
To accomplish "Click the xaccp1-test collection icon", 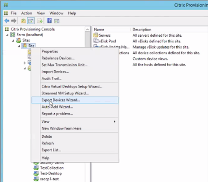I will pyautogui.click(x=36, y=179).
